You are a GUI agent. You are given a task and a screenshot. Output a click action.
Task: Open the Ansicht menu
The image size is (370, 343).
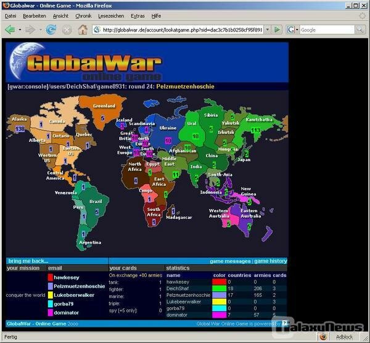(x=60, y=16)
